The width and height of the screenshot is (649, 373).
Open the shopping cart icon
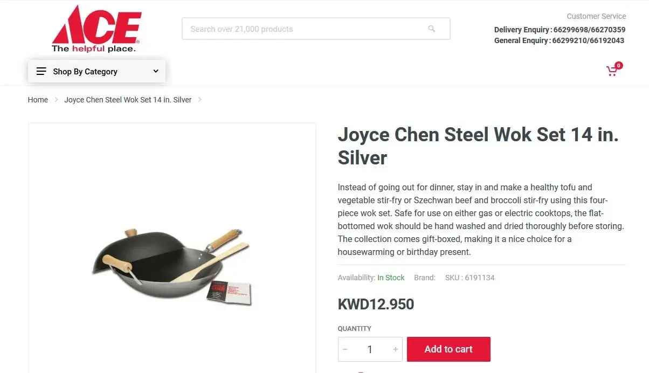612,71
